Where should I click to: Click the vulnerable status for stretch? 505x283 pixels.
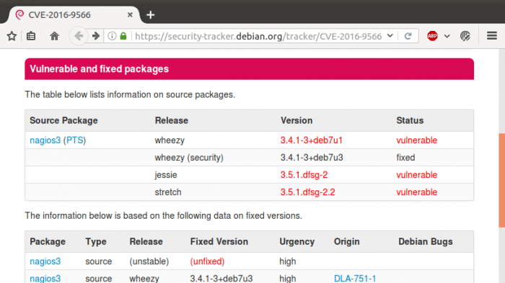click(416, 192)
